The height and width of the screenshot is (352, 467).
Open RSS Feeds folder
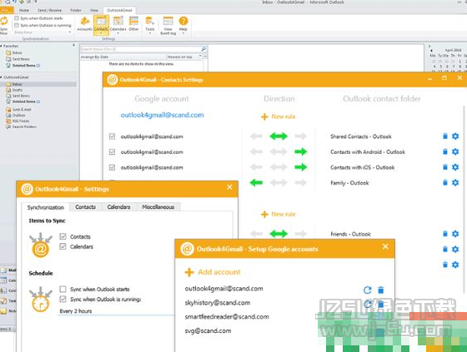21,121
